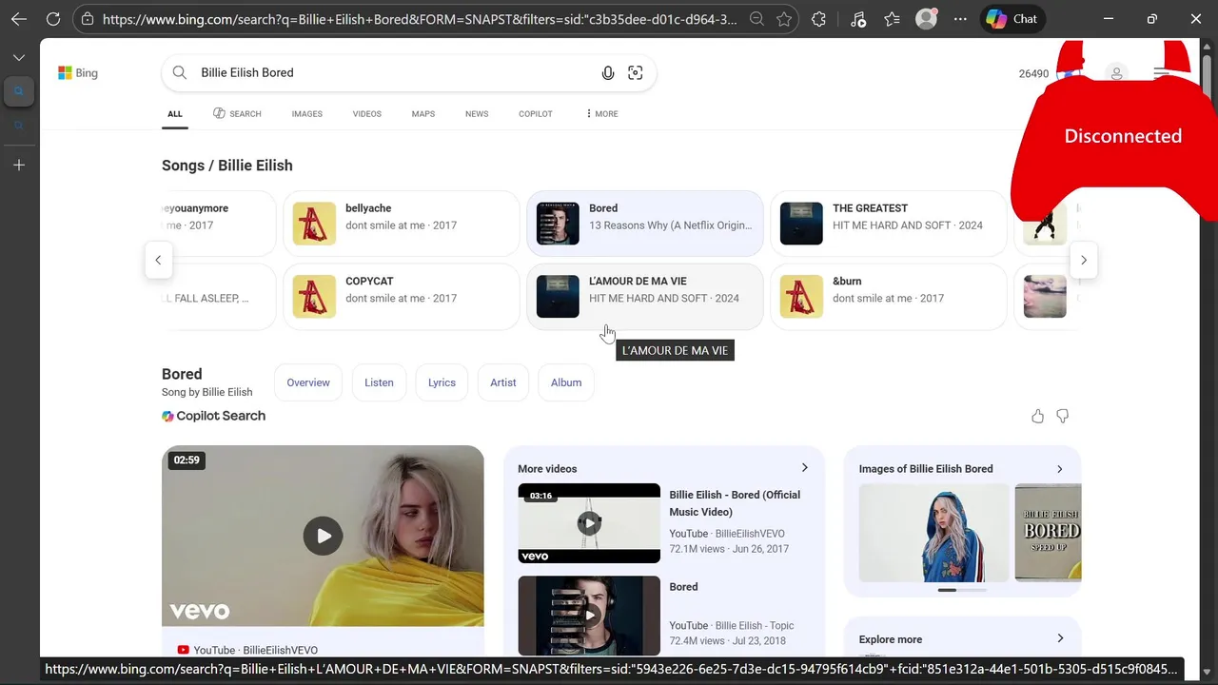This screenshot has height=685, width=1218.
Task: Switch to the NEWS tab
Action: tap(477, 114)
